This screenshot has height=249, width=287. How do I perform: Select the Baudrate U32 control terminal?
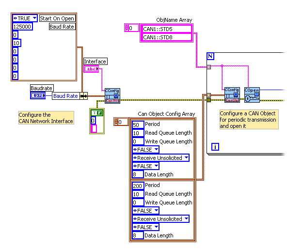point(38,95)
